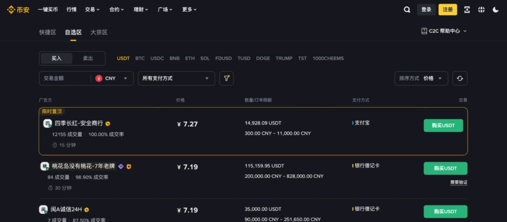Select USDT coin tab
This screenshot has height=222, width=507.
click(123, 58)
